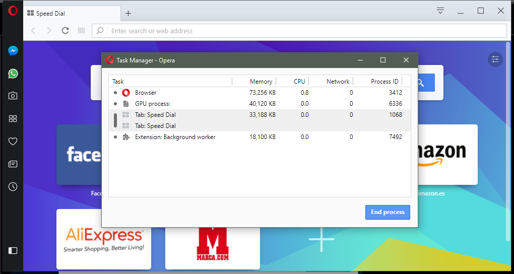Select the Browser task row
This screenshot has width=514, height=274.
202,93
